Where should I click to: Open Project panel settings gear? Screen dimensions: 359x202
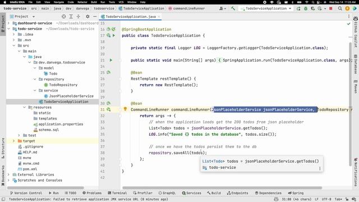pyautogui.click(x=88, y=16)
